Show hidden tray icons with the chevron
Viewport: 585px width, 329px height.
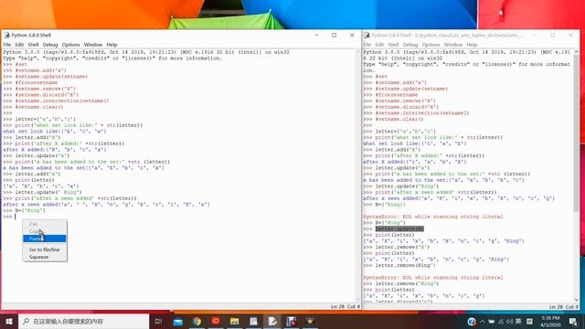point(482,322)
